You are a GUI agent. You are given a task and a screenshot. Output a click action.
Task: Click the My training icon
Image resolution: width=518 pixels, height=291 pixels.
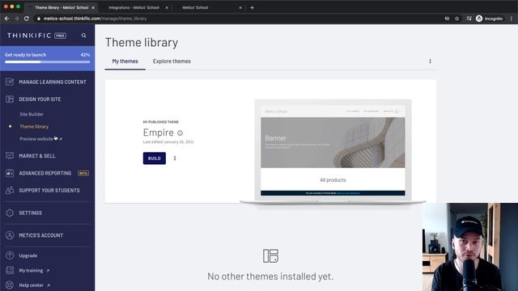pyautogui.click(x=10, y=270)
